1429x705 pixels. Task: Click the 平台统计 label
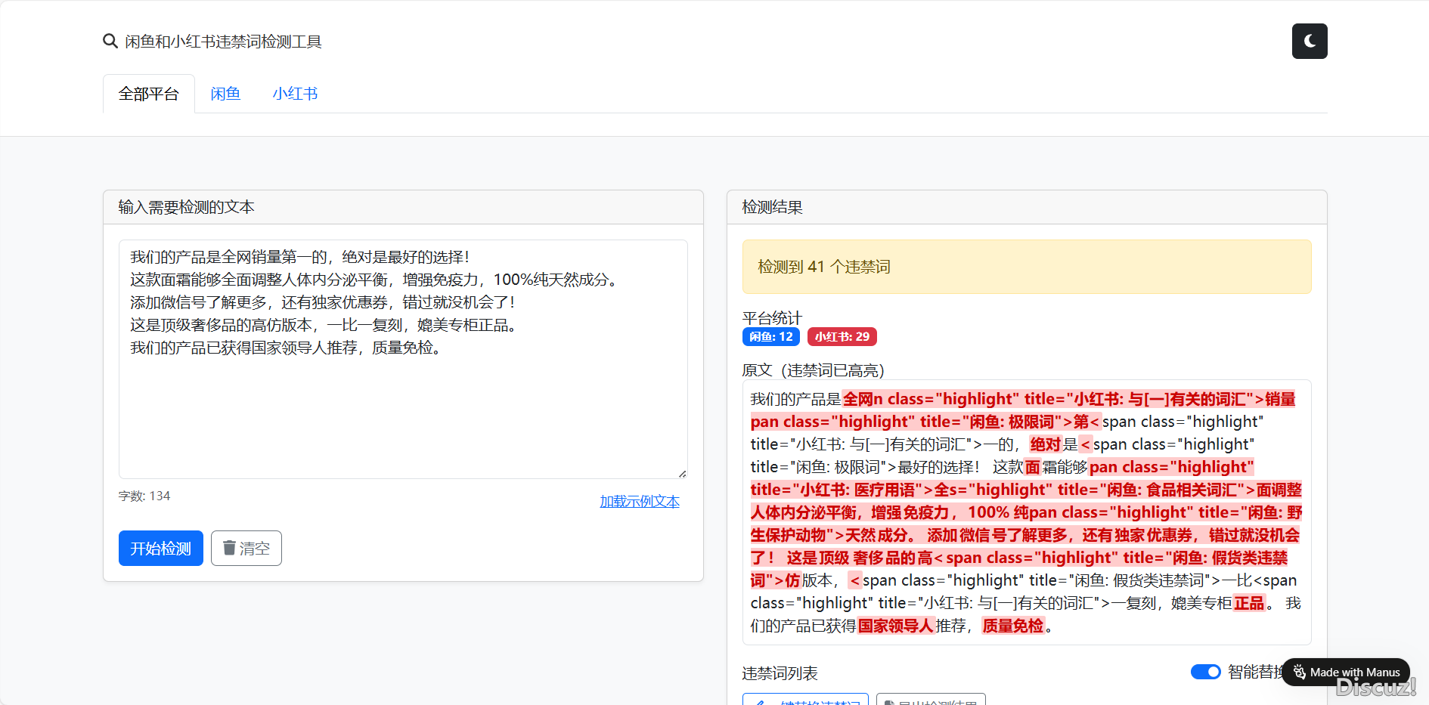(772, 317)
